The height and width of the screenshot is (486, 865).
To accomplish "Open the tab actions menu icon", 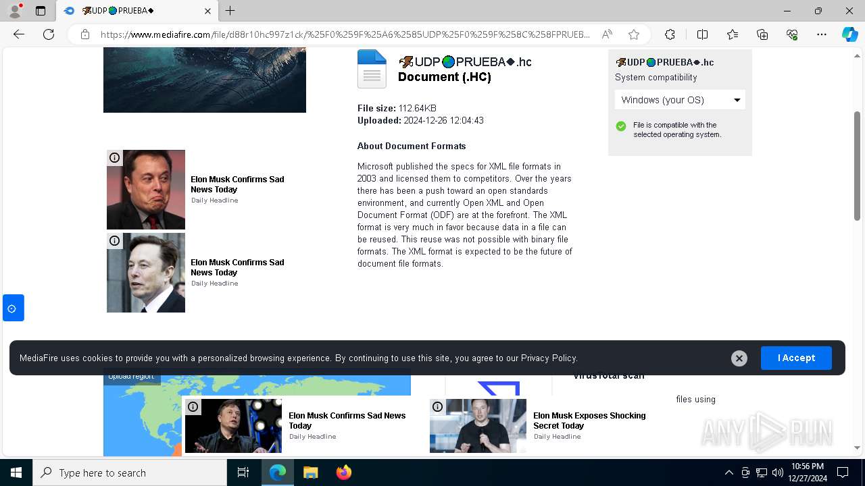I will point(41,11).
